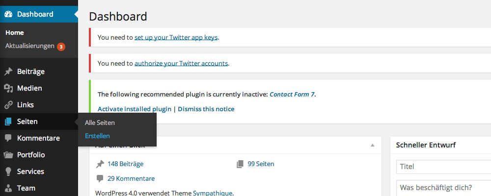The width and height of the screenshot is (491, 196).
Task: Activate the installed plugin
Action: [x=134, y=109]
